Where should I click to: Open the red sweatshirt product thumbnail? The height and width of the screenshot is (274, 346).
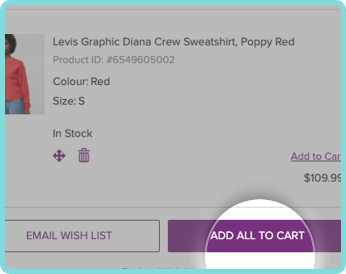point(25,74)
